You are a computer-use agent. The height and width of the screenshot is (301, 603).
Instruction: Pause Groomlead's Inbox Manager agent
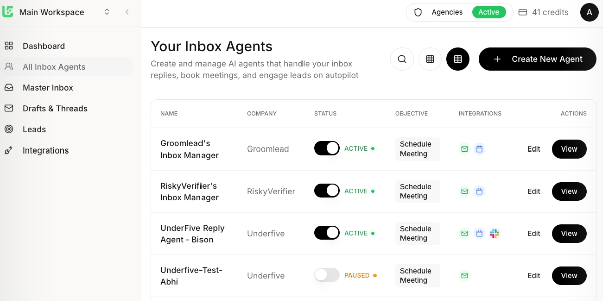point(327,148)
